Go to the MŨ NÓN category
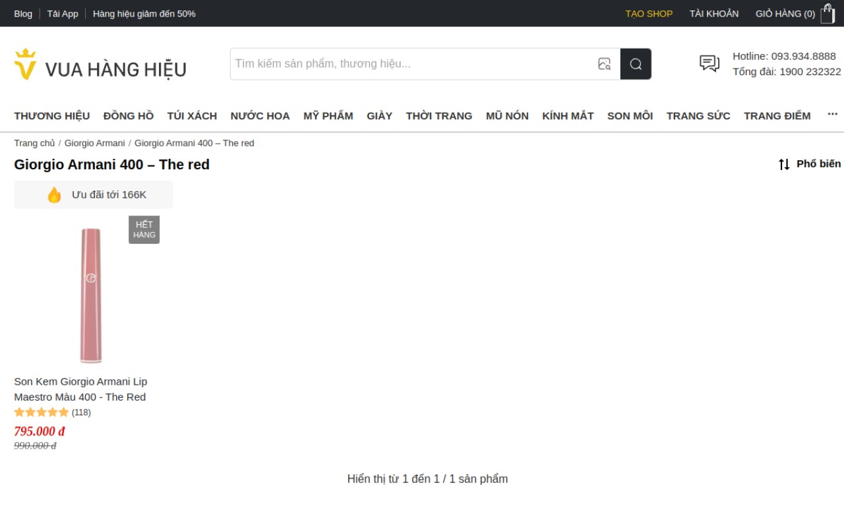Viewport: 844px width, 506px height. [x=507, y=116]
